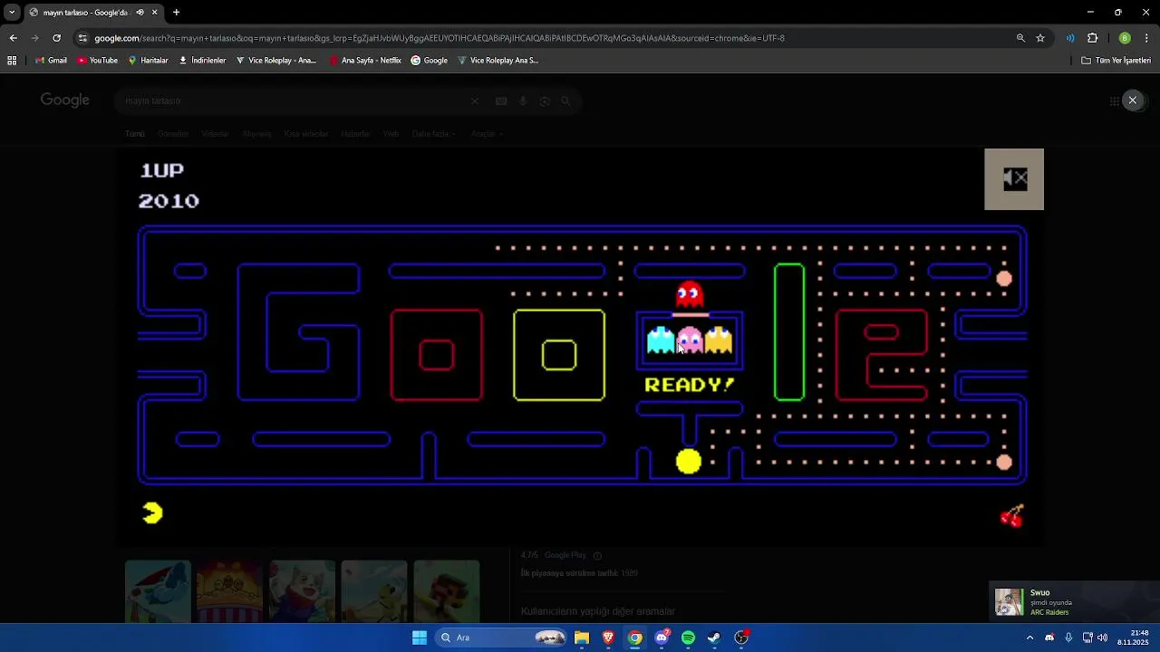The height and width of the screenshot is (652, 1160).
Task: Click the READY! text in the maze
Action: [690, 385]
